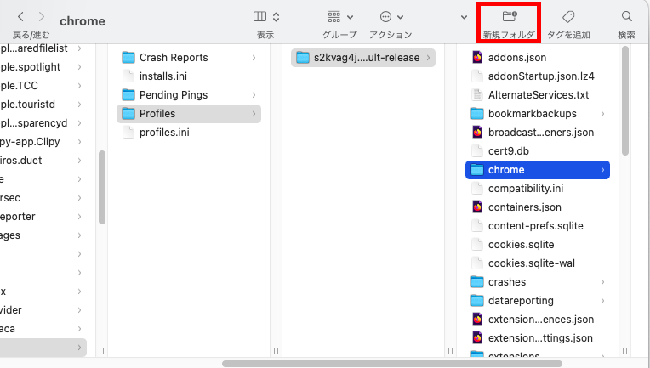Click the グループ label

pyautogui.click(x=339, y=35)
